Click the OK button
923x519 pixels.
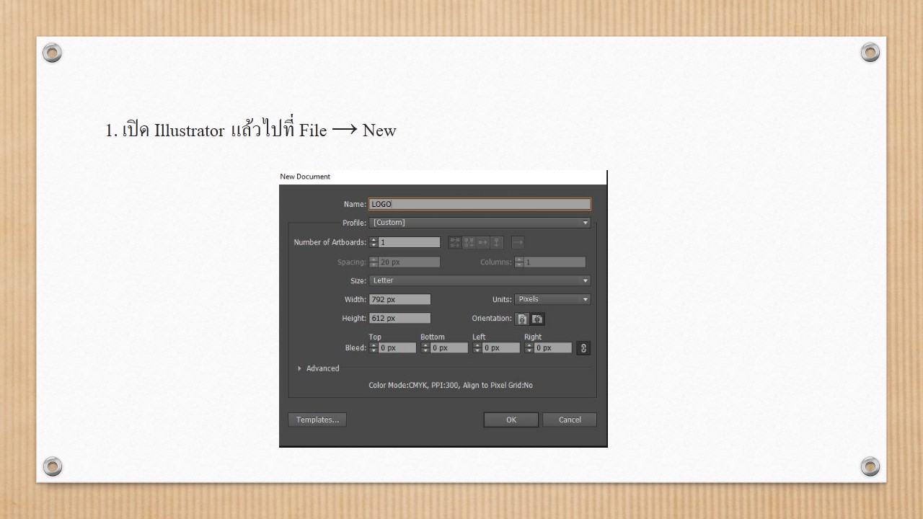511,420
